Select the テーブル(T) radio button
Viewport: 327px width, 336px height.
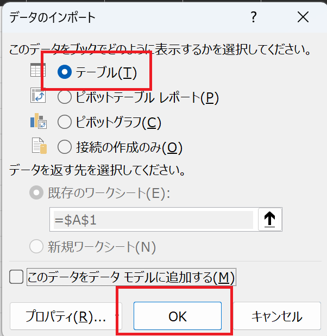click(x=65, y=73)
